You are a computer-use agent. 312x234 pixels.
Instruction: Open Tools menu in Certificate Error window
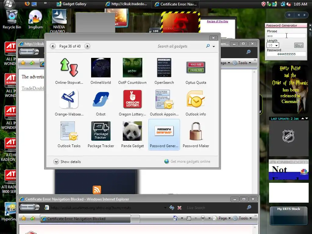coord(242,218)
